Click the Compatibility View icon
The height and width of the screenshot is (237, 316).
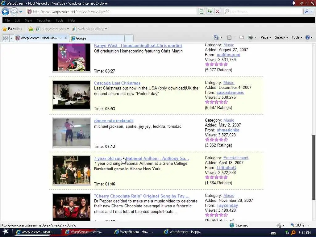[202, 11]
